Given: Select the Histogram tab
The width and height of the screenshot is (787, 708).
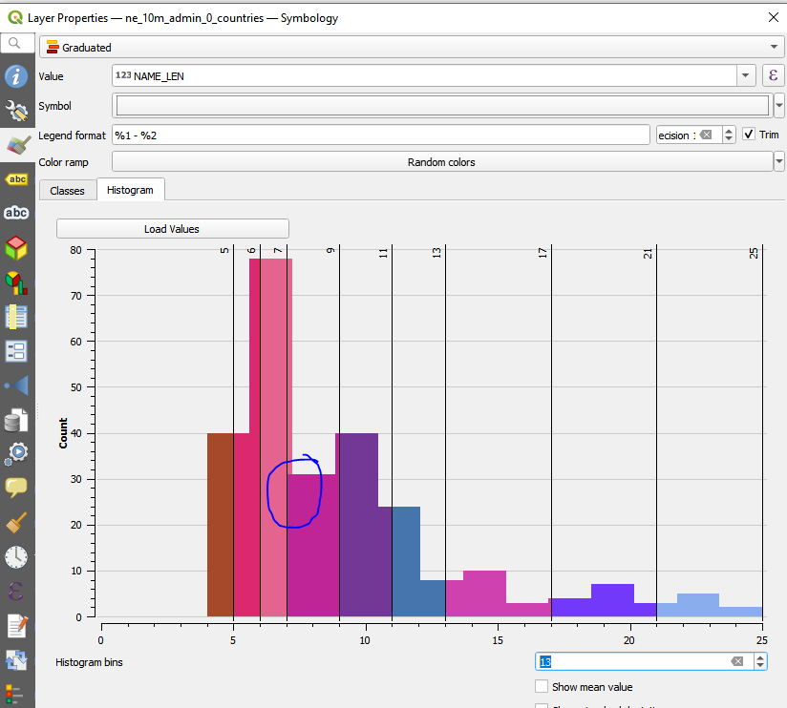Looking at the screenshot, I should [130, 190].
